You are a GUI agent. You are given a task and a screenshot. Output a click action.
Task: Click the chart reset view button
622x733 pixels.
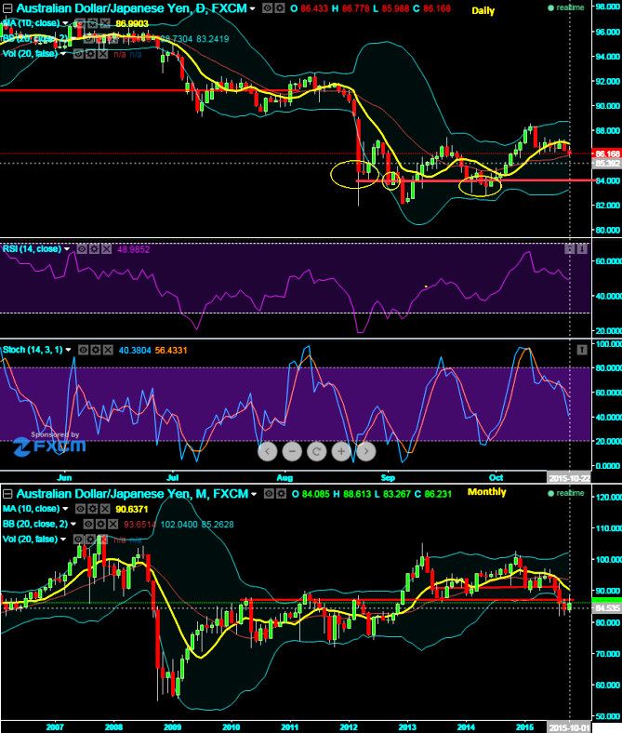tap(316, 451)
